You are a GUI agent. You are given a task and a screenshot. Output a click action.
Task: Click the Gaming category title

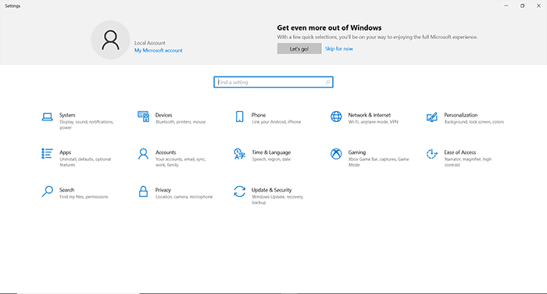[x=357, y=152]
